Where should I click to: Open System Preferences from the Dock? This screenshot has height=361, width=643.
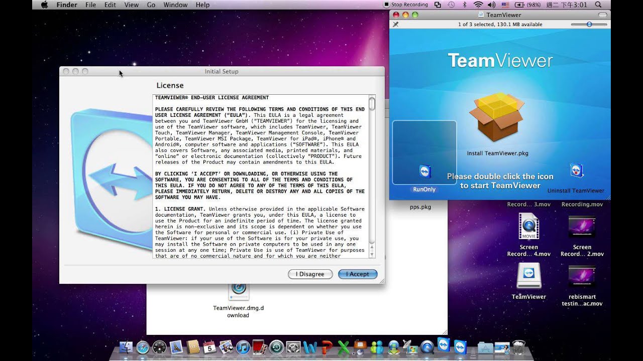click(x=293, y=347)
